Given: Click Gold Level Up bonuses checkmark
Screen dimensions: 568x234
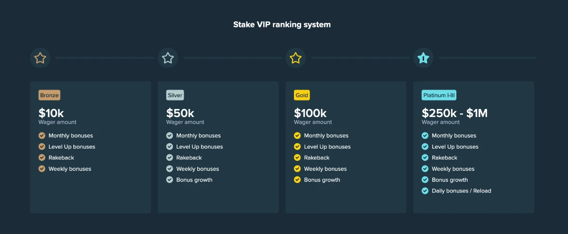Looking at the screenshot, I should click(298, 147).
